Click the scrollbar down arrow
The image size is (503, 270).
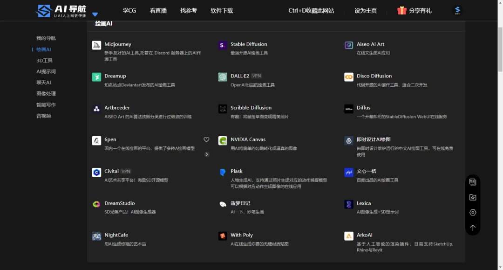500,267
